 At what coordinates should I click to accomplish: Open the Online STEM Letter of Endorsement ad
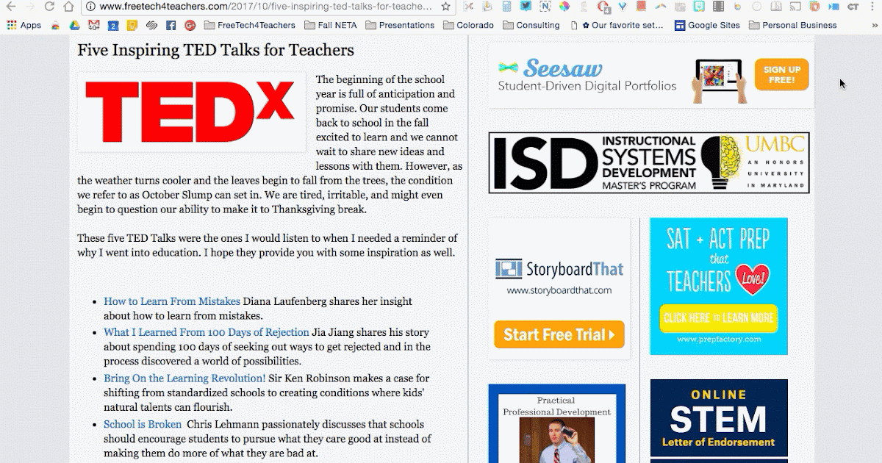pyautogui.click(x=719, y=417)
